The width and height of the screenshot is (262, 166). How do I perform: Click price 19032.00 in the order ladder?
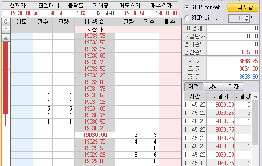pos(95,82)
